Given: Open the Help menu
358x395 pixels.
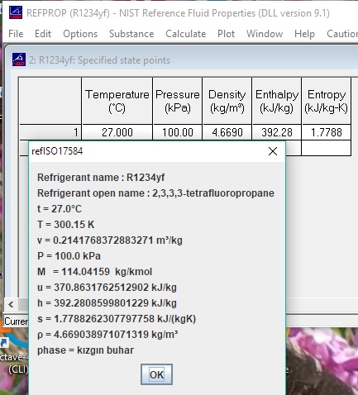Looking at the screenshot, I should point(304,34).
